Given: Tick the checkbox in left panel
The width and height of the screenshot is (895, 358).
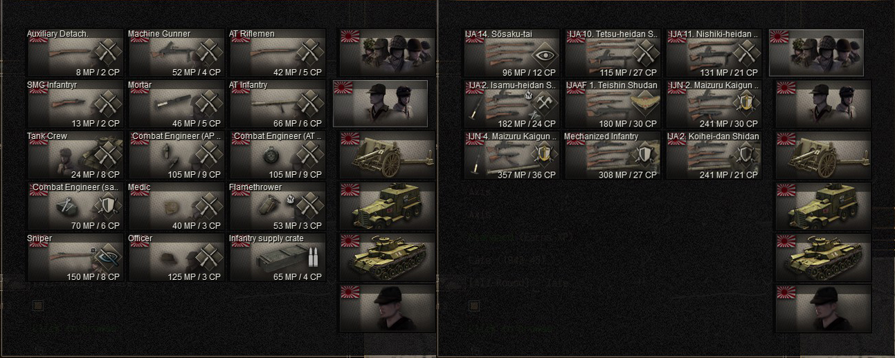Looking at the screenshot, I should pyautogui.click(x=38, y=305).
